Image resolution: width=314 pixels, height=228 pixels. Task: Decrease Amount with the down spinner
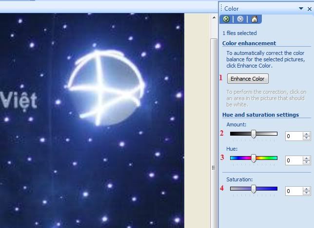click(306, 138)
